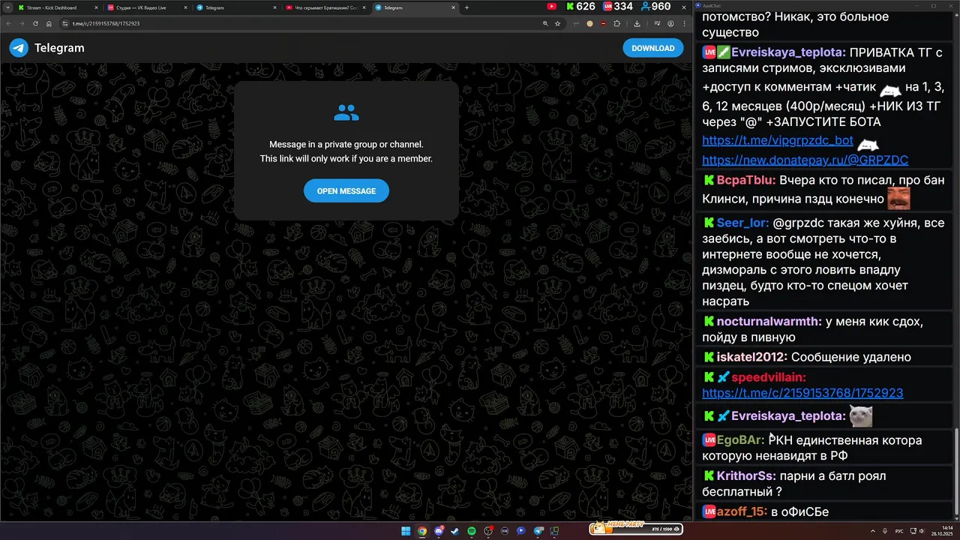
Task: Click username KrithorSs in chat
Action: 746,476
